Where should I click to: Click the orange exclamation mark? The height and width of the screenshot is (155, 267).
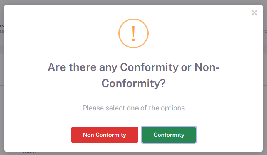(133, 34)
